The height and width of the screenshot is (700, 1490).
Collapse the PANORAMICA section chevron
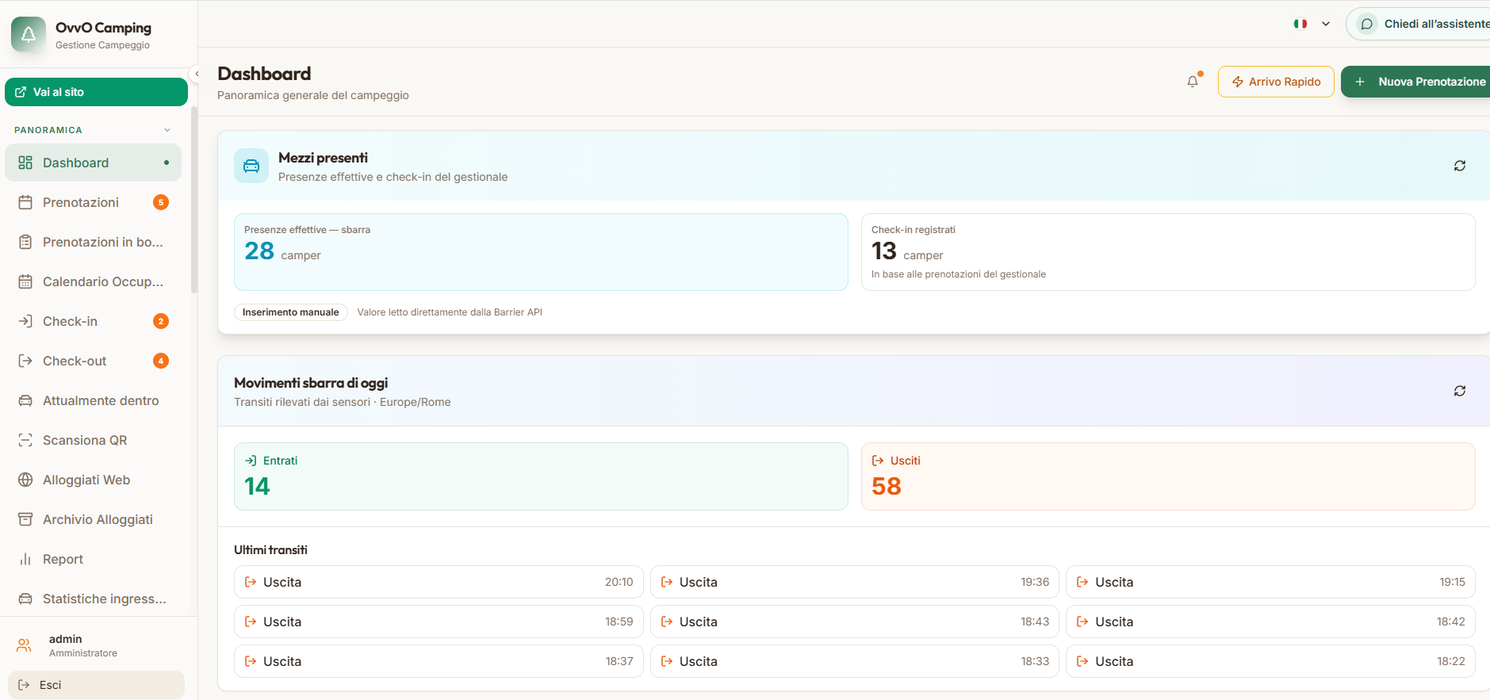pos(167,130)
